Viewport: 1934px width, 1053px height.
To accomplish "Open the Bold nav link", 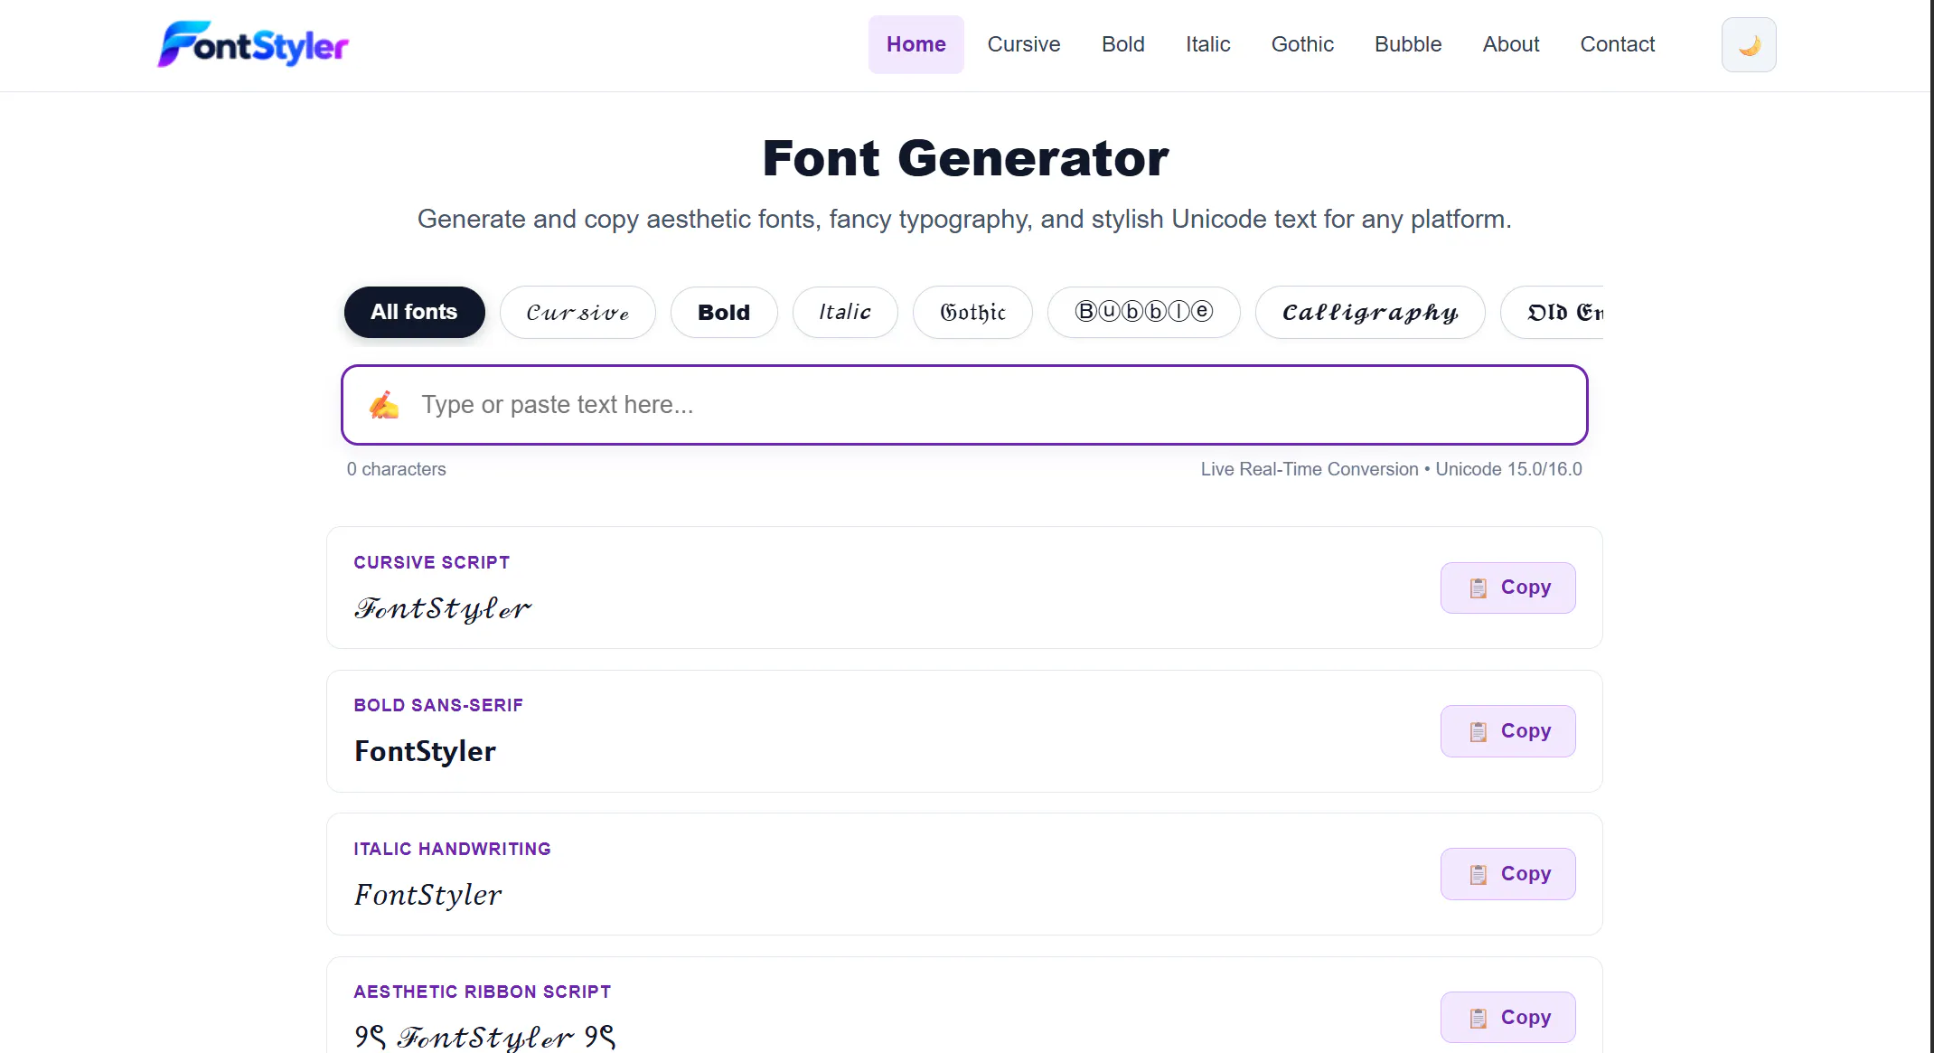I will (x=1122, y=44).
